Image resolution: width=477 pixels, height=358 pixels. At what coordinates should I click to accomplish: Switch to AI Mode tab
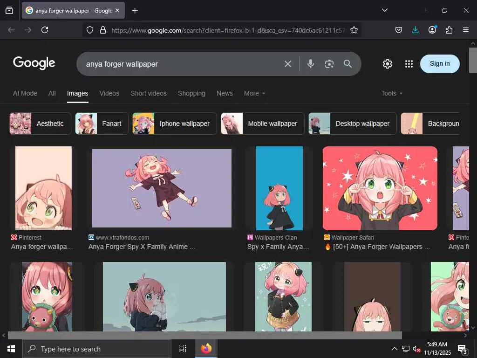pyautogui.click(x=25, y=93)
